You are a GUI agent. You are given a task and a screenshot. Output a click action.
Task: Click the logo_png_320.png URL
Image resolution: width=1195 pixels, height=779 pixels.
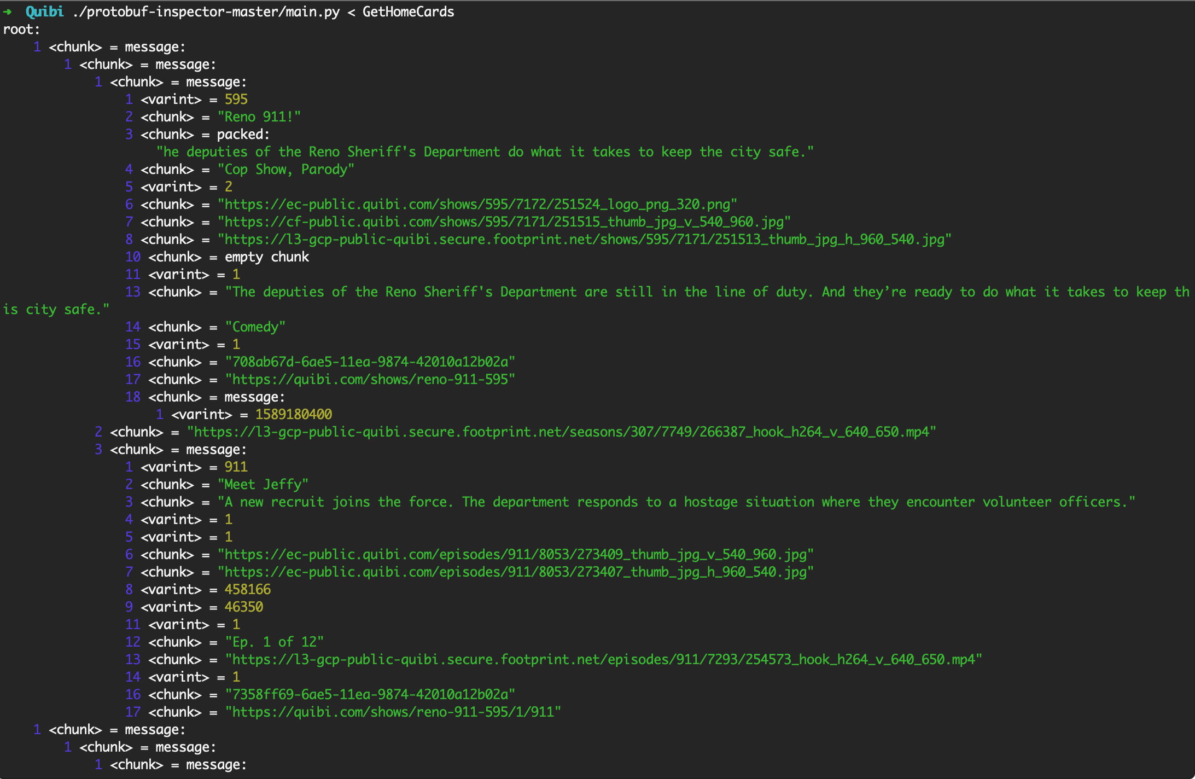(477, 205)
